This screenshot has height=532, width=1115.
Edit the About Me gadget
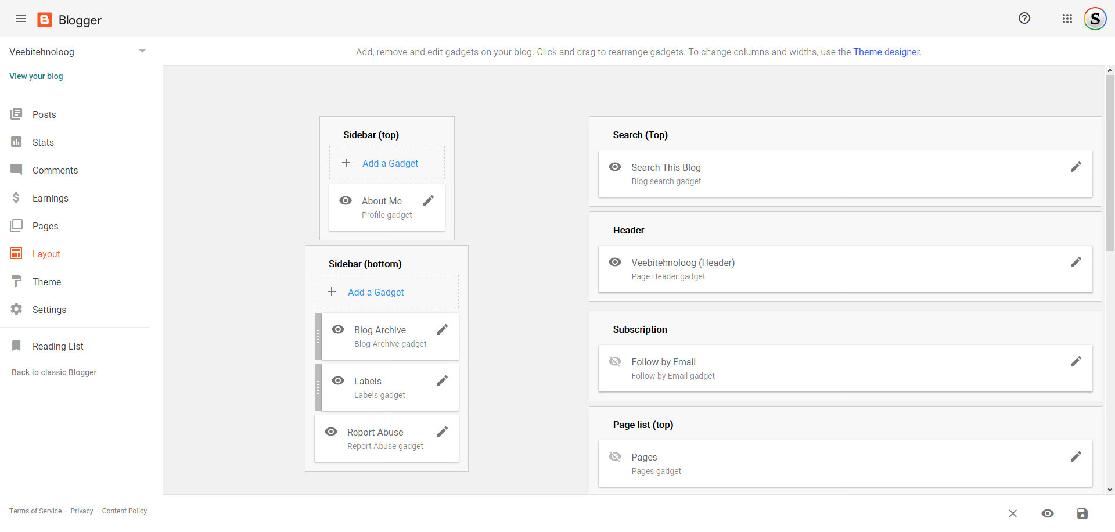coord(429,201)
